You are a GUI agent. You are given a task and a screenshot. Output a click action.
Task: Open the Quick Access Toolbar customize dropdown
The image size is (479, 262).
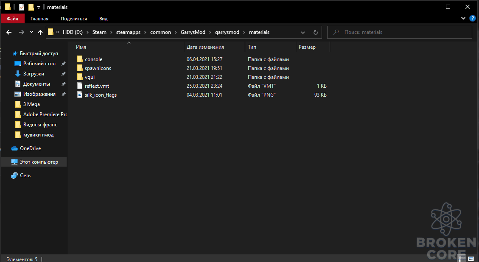pos(39,7)
